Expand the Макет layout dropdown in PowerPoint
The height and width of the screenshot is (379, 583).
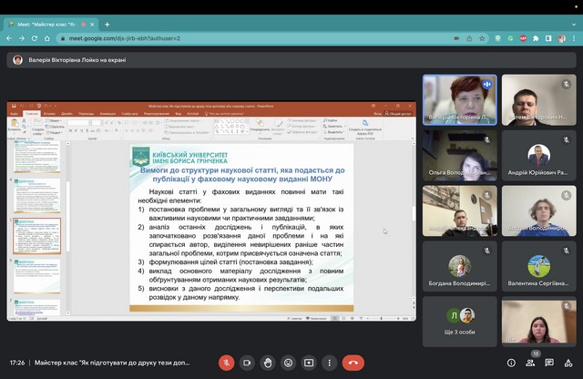pyautogui.click(x=54, y=121)
